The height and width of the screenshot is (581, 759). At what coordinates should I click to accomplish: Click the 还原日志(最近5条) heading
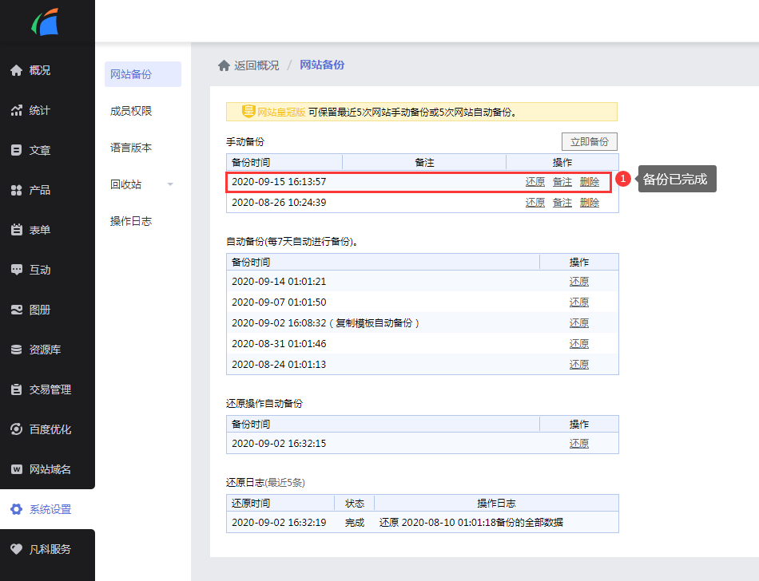[x=265, y=482]
